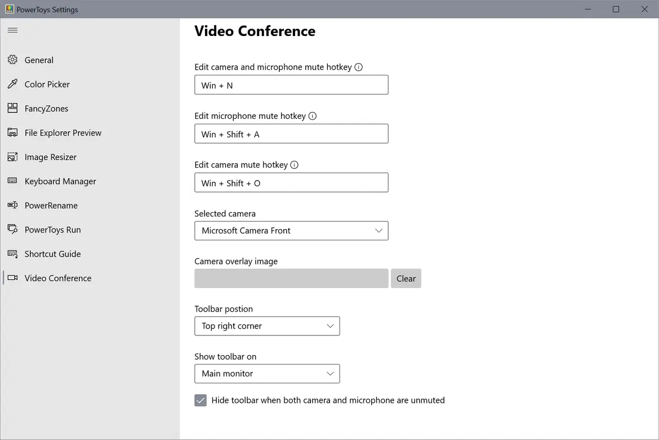Click the FancyZones layout icon

12,109
